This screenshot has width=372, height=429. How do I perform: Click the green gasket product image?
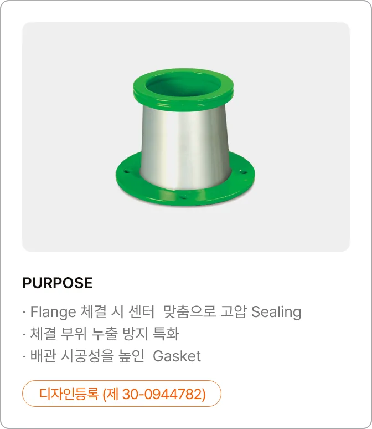click(185, 137)
